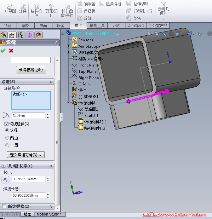Click the Section View icon
212x219 pixels.
[x=171, y=34]
